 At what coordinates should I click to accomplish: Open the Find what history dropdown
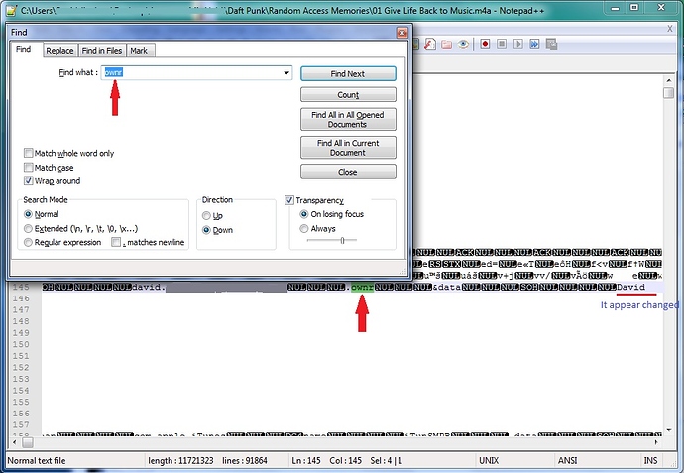pos(286,72)
